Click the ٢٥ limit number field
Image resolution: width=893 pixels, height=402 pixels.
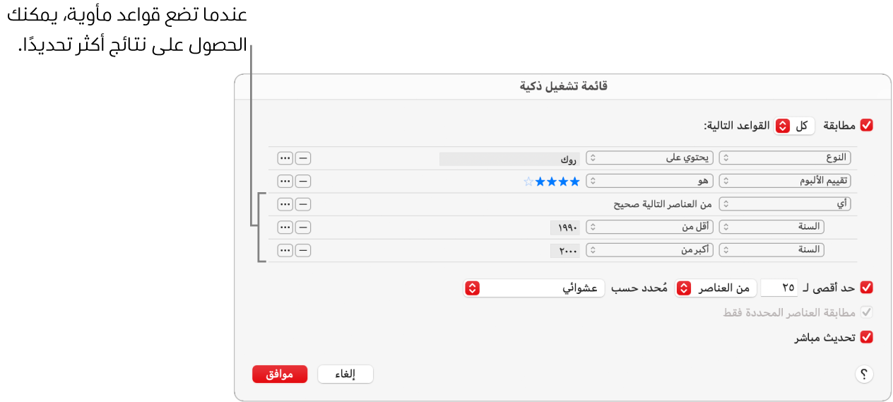point(780,288)
